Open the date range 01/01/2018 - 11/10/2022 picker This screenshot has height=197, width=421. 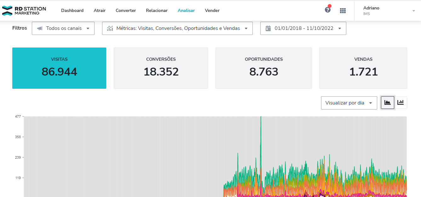[x=303, y=28]
